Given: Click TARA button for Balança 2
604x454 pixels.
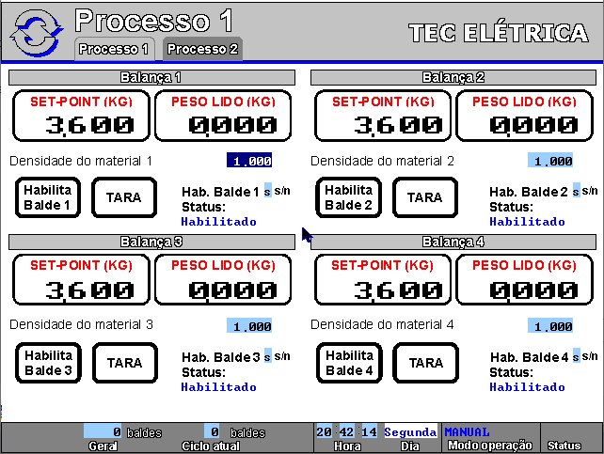Looking at the screenshot, I should coord(425,197).
